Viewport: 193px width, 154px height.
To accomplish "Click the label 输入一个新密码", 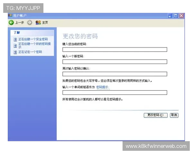I will click(73, 56).
